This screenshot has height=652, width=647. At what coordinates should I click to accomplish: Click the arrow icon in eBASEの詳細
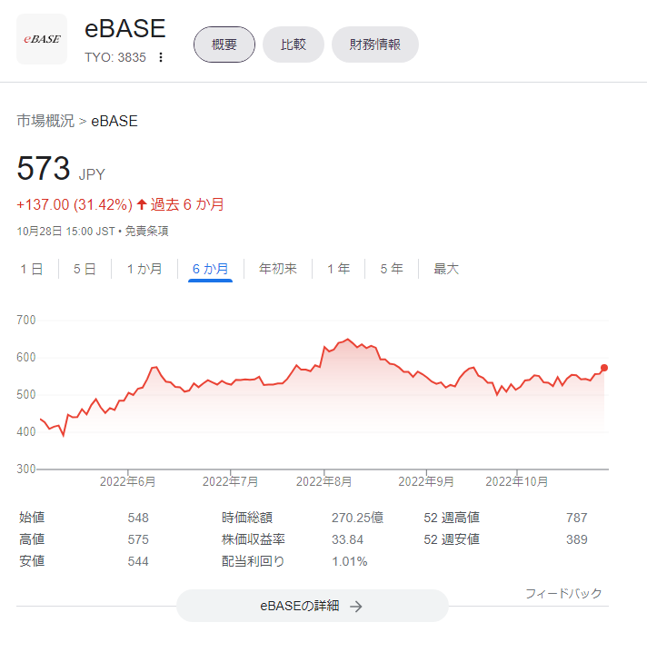tap(356, 607)
